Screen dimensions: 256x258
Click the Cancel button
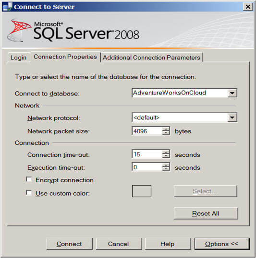coord(119,244)
